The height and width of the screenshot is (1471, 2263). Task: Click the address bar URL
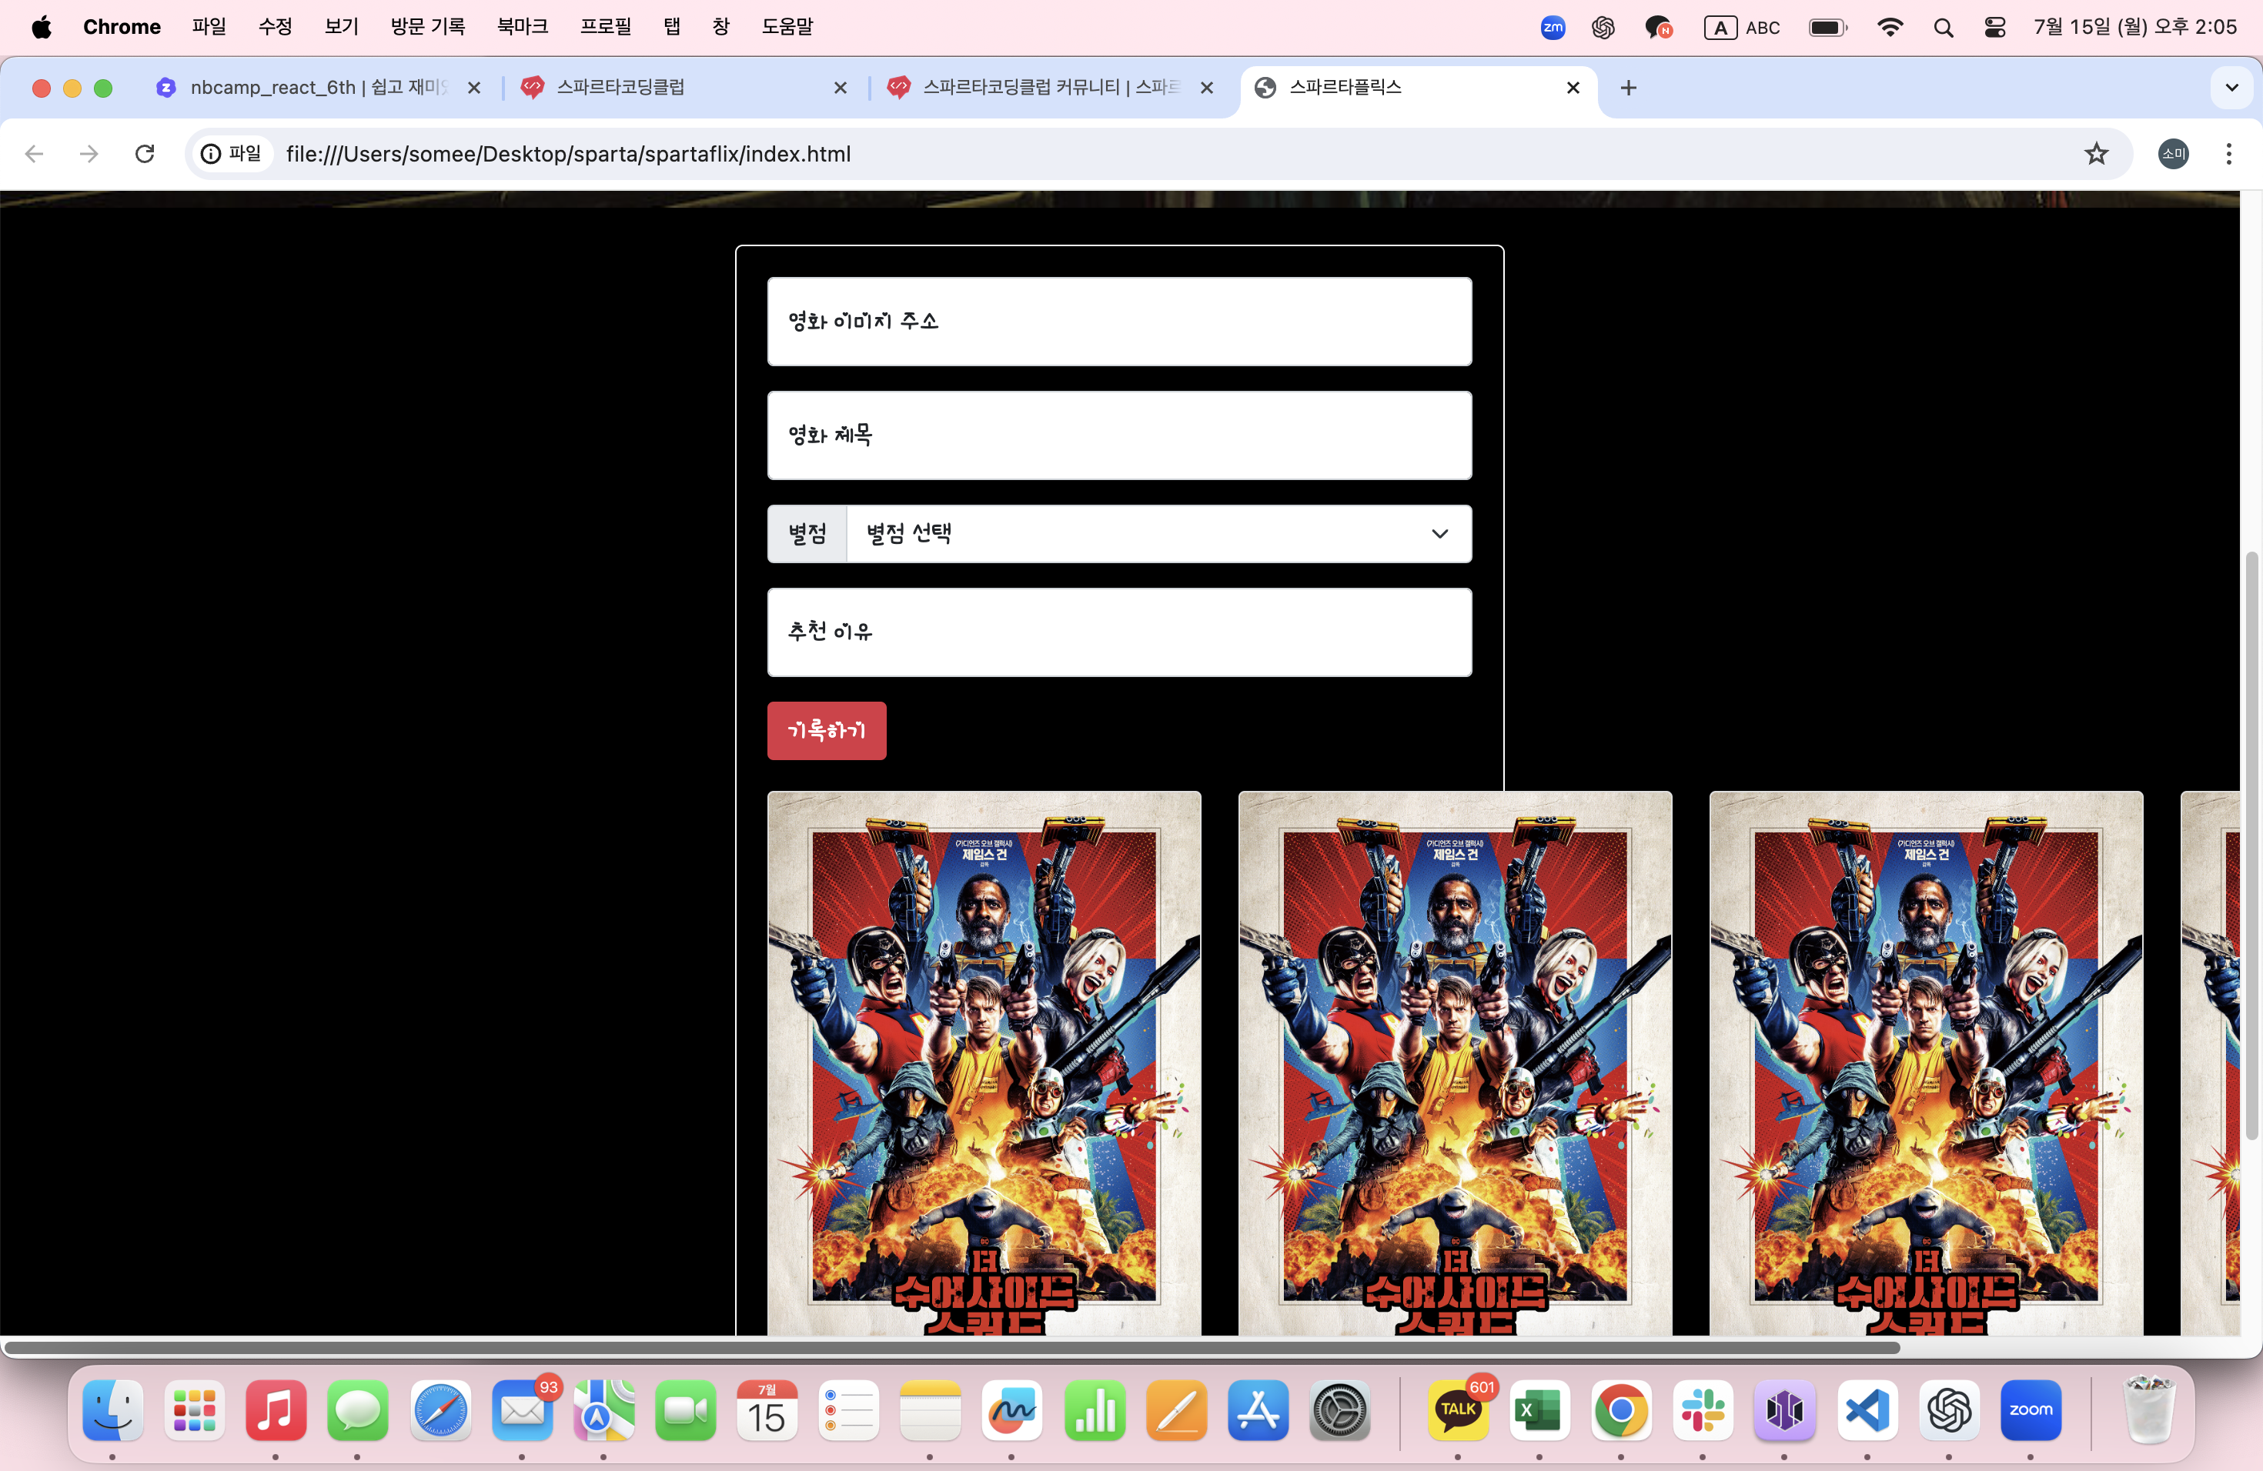pyautogui.click(x=569, y=154)
